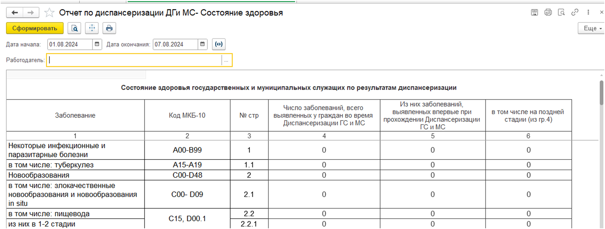Open the three-dot vertical options menu

(x=588, y=13)
